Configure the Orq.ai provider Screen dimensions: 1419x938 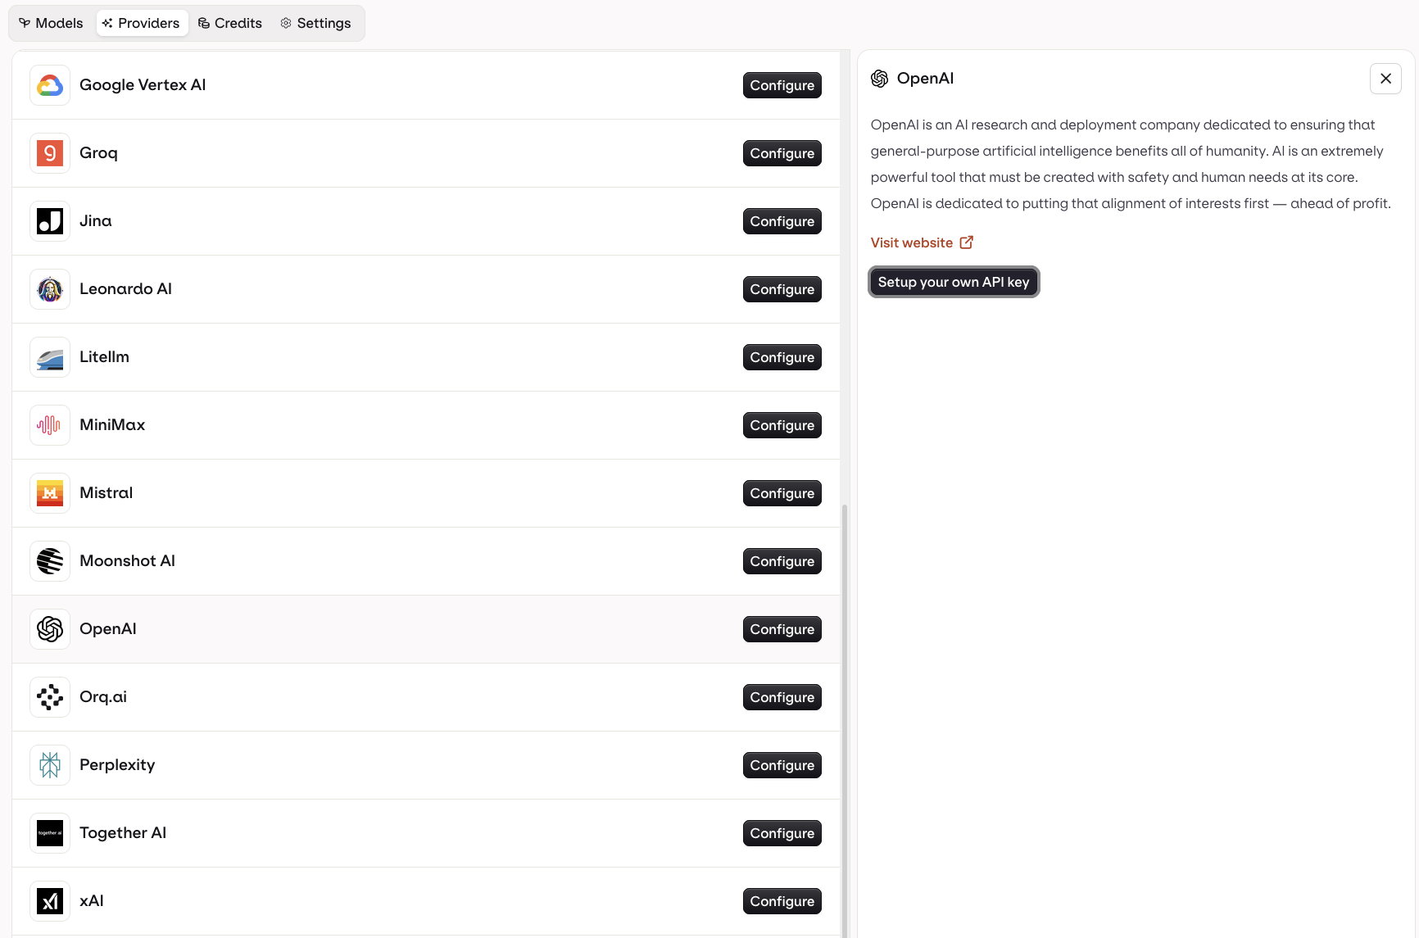coord(782,697)
